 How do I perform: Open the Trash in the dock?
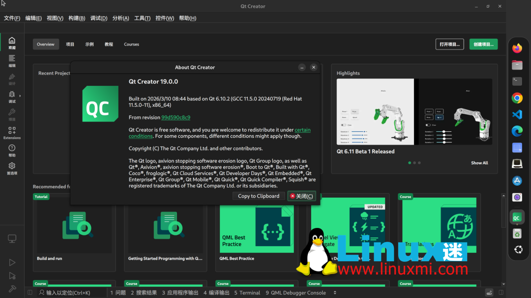[x=517, y=233]
